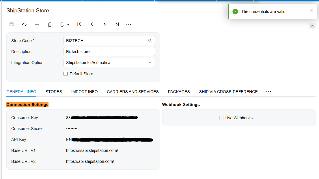Jump to the last record
This screenshot has width=319, height=179.
(x=117, y=25)
